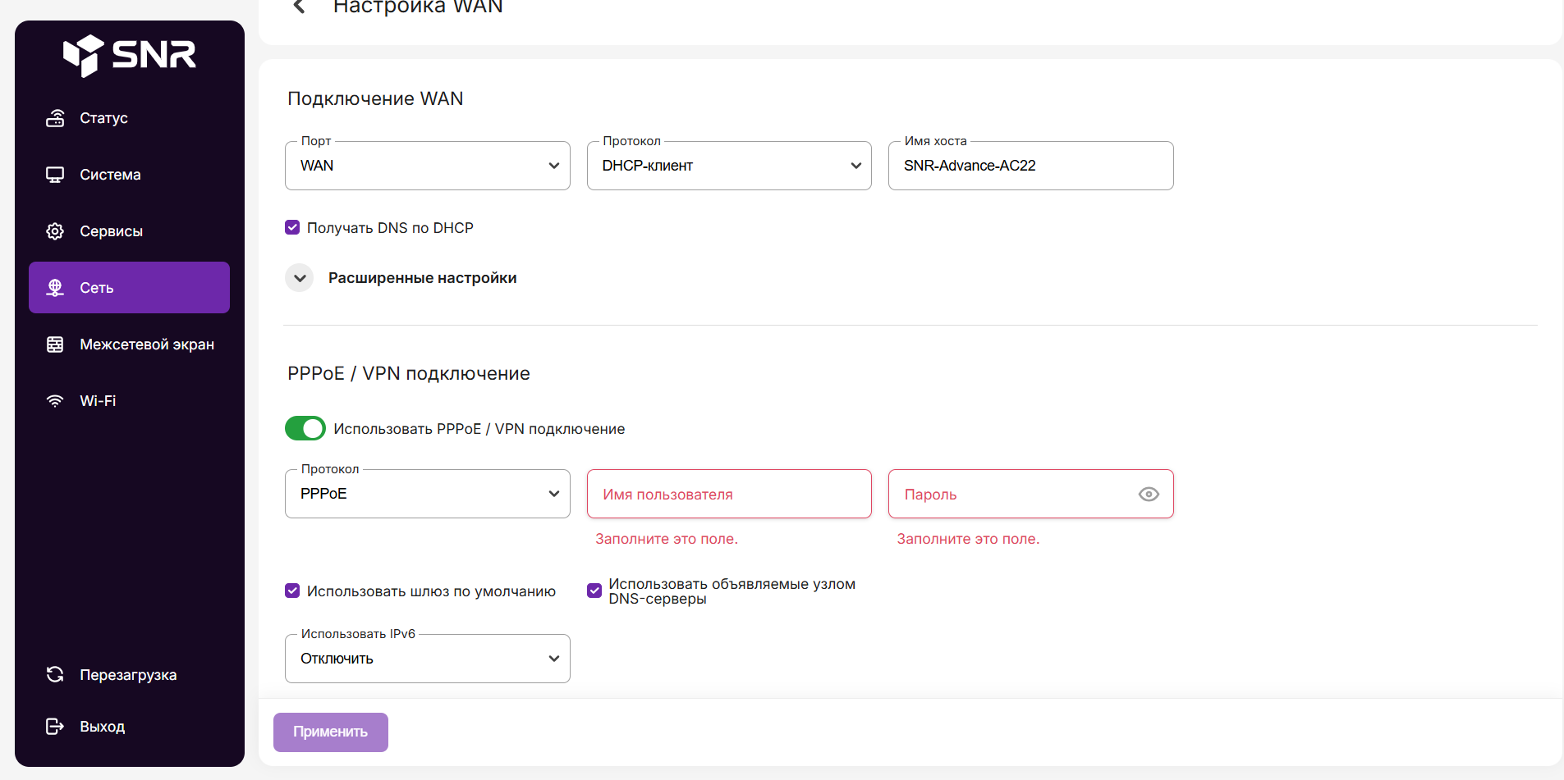Click the Reboot circular arrows icon
1564x780 pixels.
tap(55, 675)
